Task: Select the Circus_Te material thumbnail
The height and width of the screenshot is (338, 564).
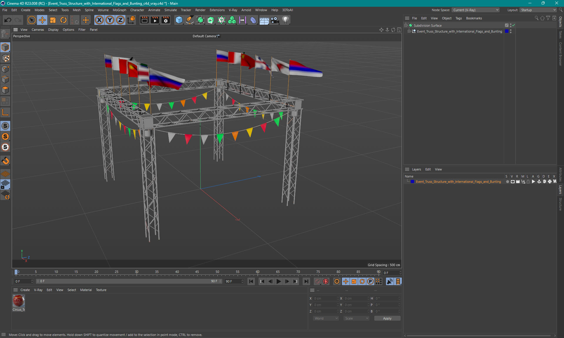Action: (19, 301)
